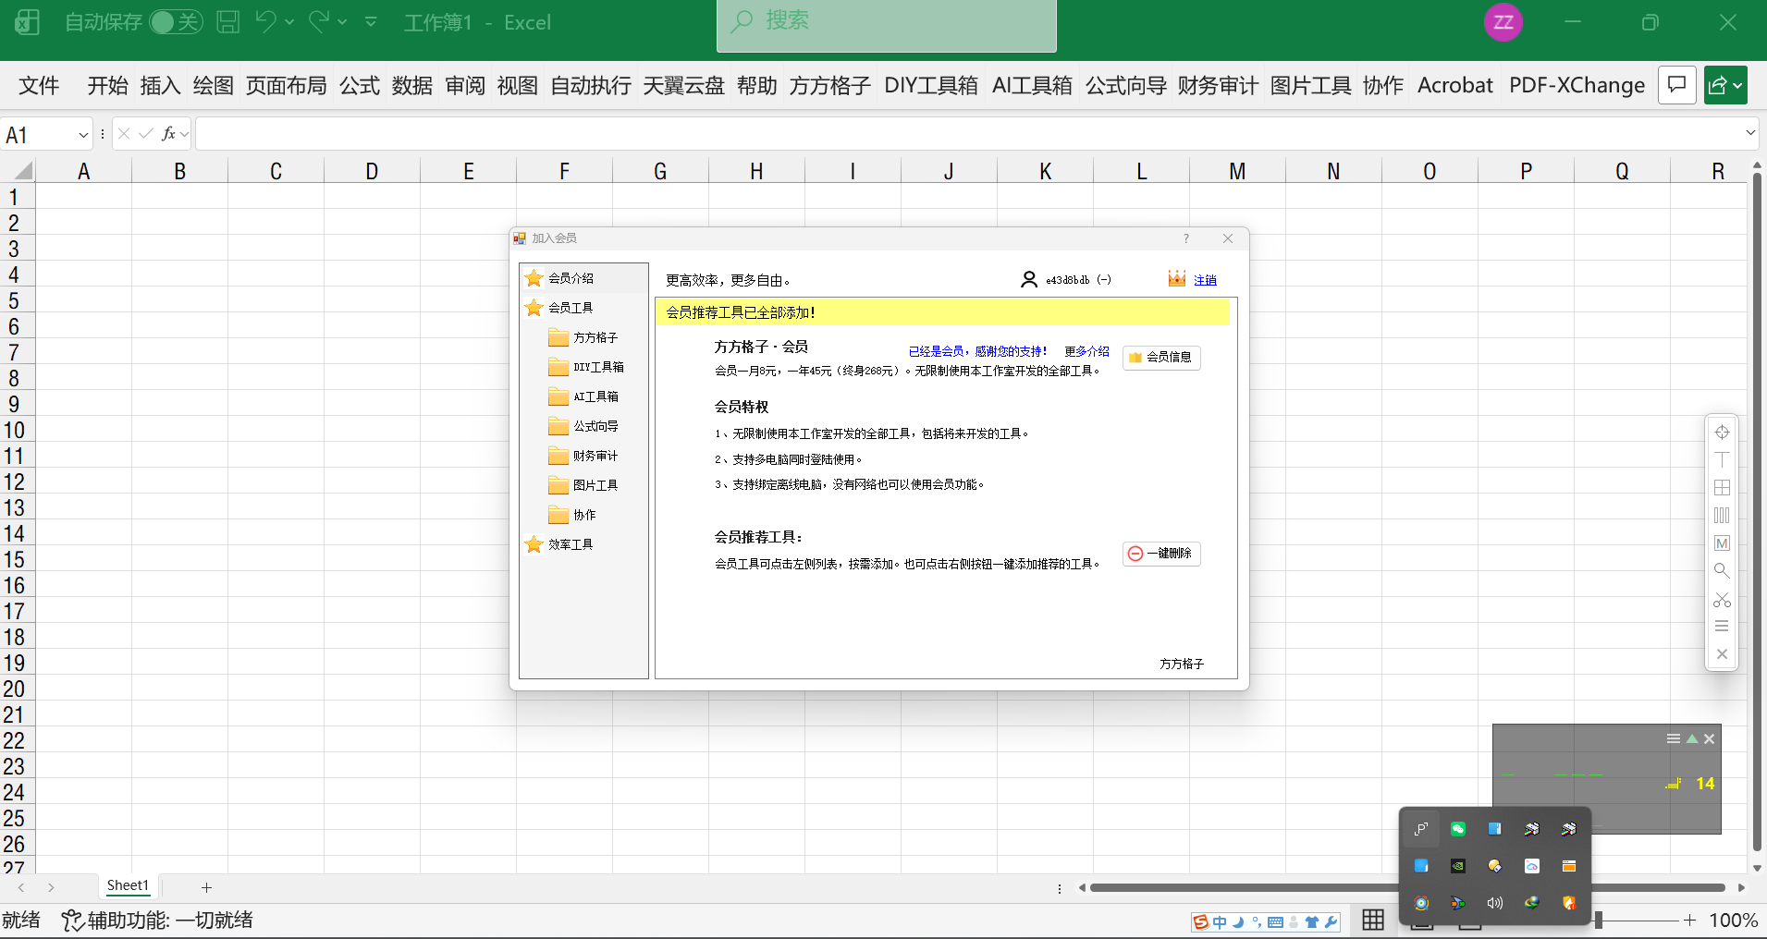Screen dimensions: 1767x939
Task: Open the comments speech bubble icon
Action: [1675, 85]
